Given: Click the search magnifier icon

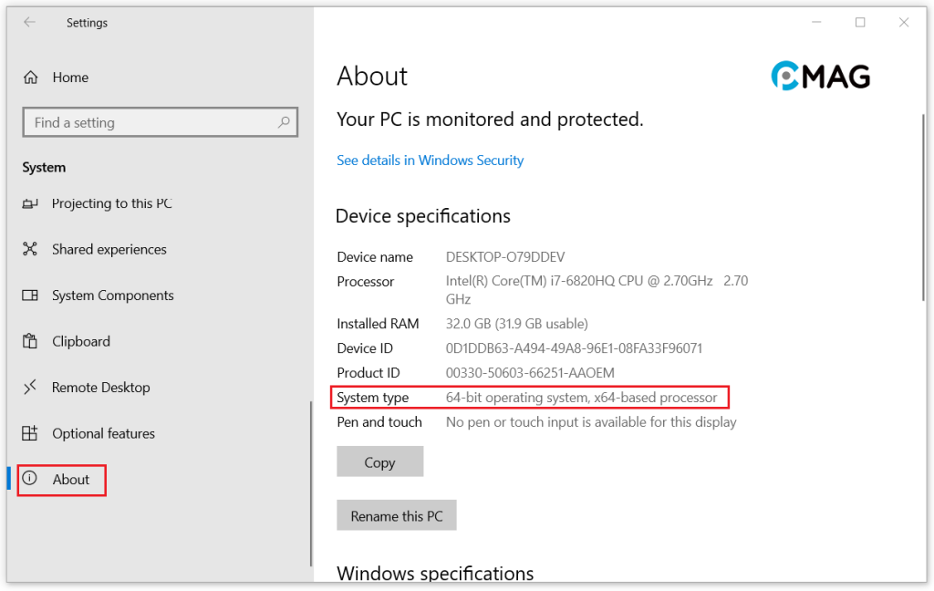Looking at the screenshot, I should [x=284, y=122].
